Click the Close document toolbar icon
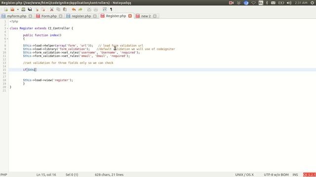Image resolution: width=316 pixels, height=177 pixels. pyautogui.click(x=37, y=9)
